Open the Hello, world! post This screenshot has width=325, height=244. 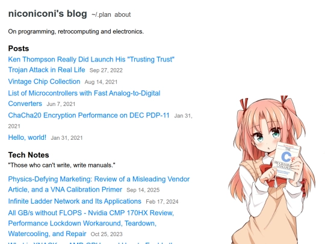pyautogui.click(x=27, y=137)
